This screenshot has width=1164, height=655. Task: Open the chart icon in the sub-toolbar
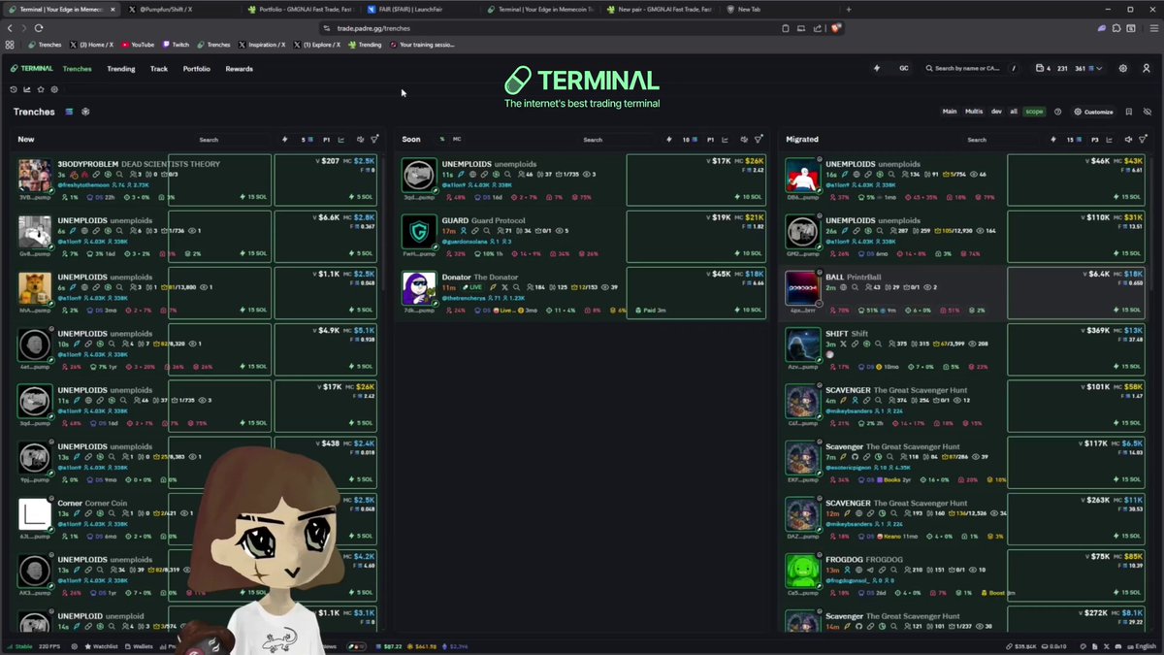pos(27,89)
